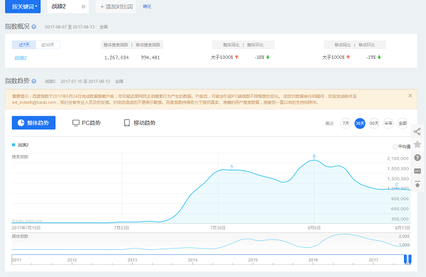Image resolution: width=426 pixels, height=277 pixels.
Task: Select the 半年 range option
Action: [x=388, y=124]
